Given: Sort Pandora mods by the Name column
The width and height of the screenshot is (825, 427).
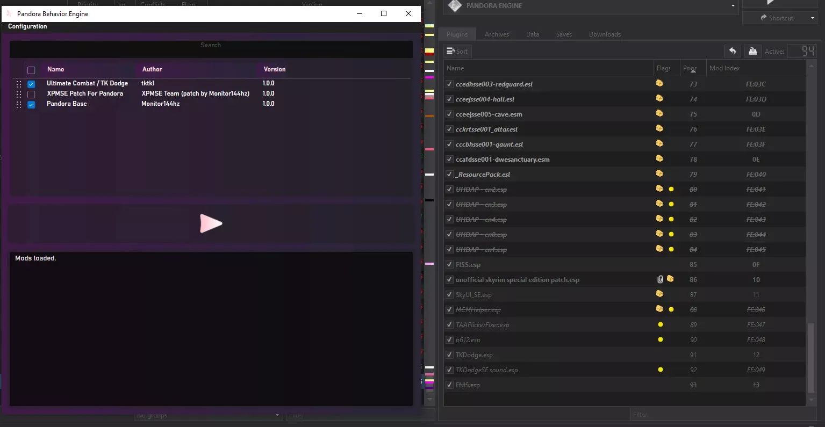Looking at the screenshot, I should click(x=55, y=69).
